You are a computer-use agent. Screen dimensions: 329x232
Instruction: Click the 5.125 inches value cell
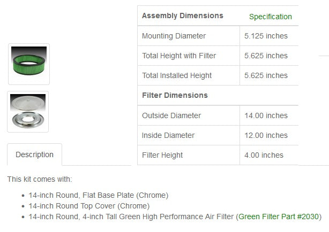pos(267,36)
